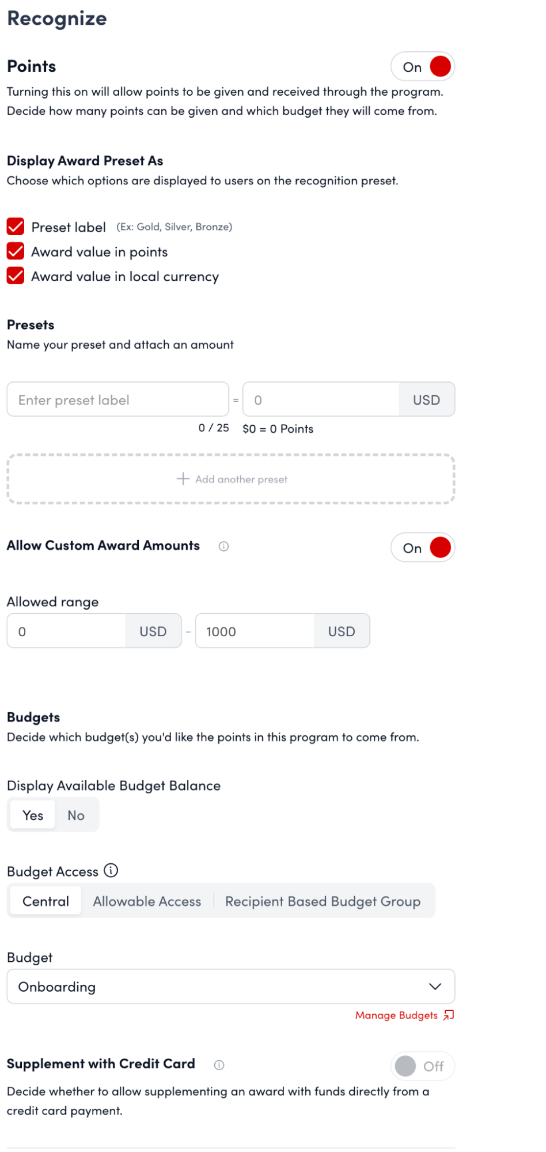Uncheck Award value in local currency

point(16,276)
